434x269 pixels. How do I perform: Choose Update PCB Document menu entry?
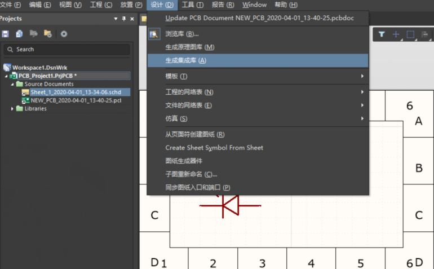point(258,18)
